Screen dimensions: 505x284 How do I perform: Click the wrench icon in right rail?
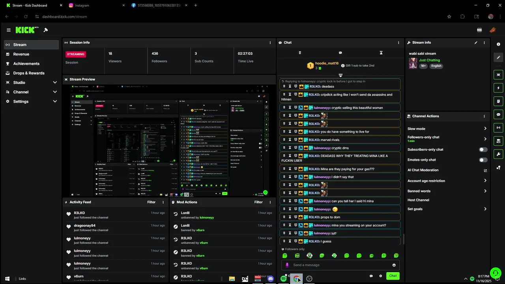coord(498,154)
